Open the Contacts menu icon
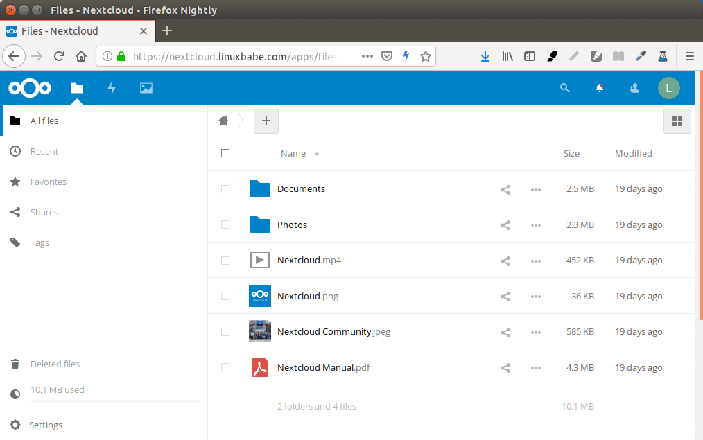 click(x=634, y=88)
